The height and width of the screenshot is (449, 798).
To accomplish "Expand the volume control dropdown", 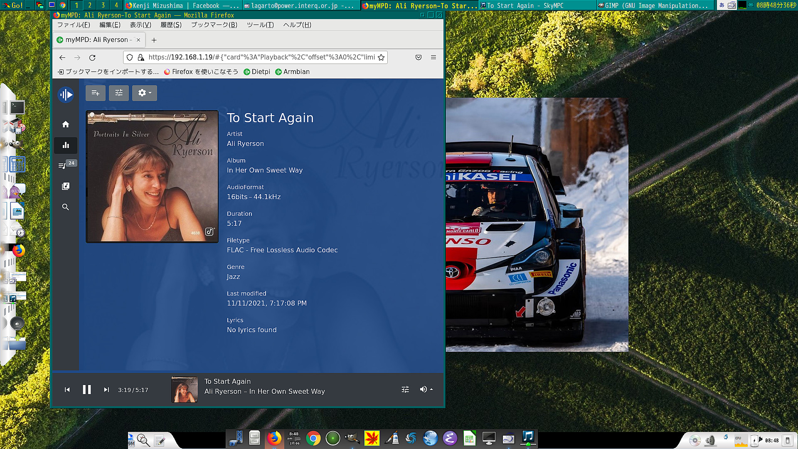I will click(426, 390).
